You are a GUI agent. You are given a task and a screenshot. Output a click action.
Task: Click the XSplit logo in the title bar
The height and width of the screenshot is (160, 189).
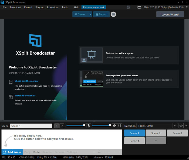(2, 2)
